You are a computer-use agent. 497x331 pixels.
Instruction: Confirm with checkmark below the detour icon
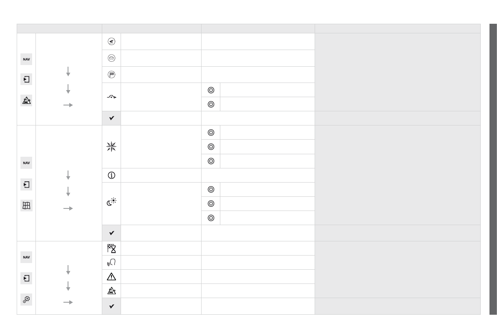[x=111, y=118]
